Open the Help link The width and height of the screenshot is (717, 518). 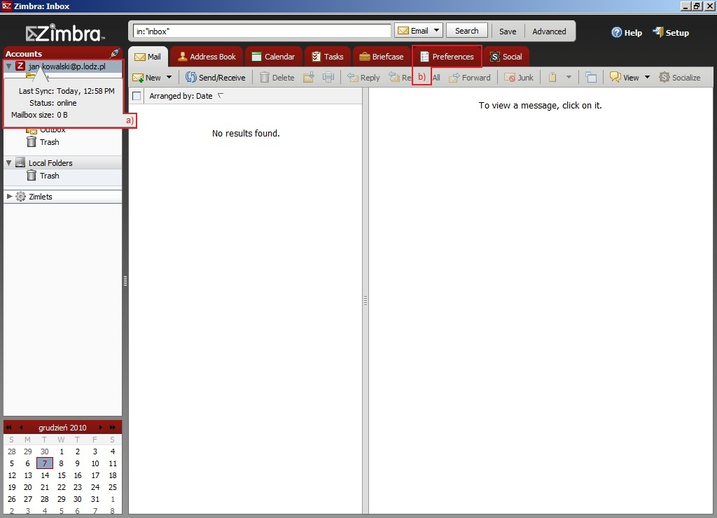pyautogui.click(x=627, y=32)
